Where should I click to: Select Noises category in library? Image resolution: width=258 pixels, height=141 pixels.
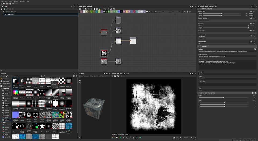pyautogui.click(x=6, y=118)
